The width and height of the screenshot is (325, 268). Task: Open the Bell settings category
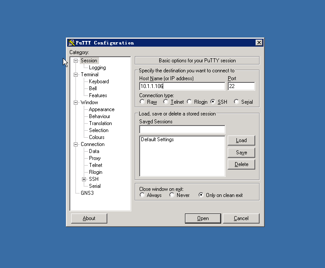point(93,88)
